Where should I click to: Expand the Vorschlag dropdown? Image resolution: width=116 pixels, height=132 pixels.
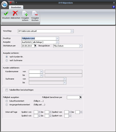72,31
